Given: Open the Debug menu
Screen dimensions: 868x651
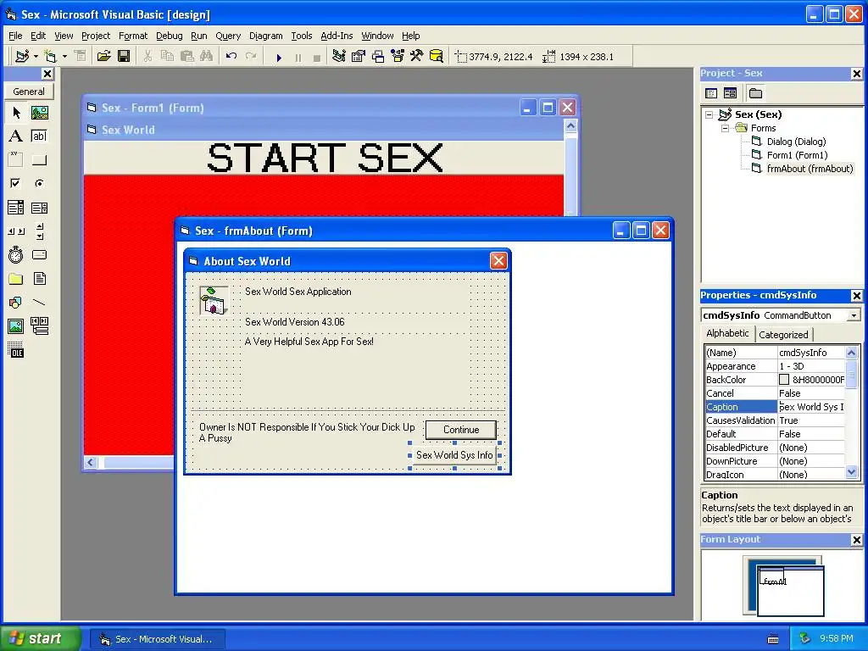Looking at the screenshot, I should tap(170, 36).
